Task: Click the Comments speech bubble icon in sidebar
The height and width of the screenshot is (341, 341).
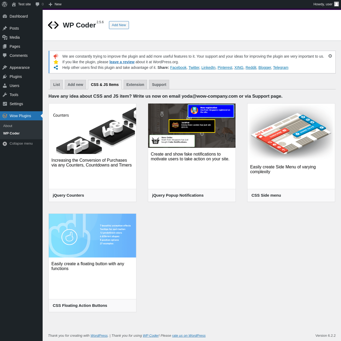Action: (x=5, y=55)
